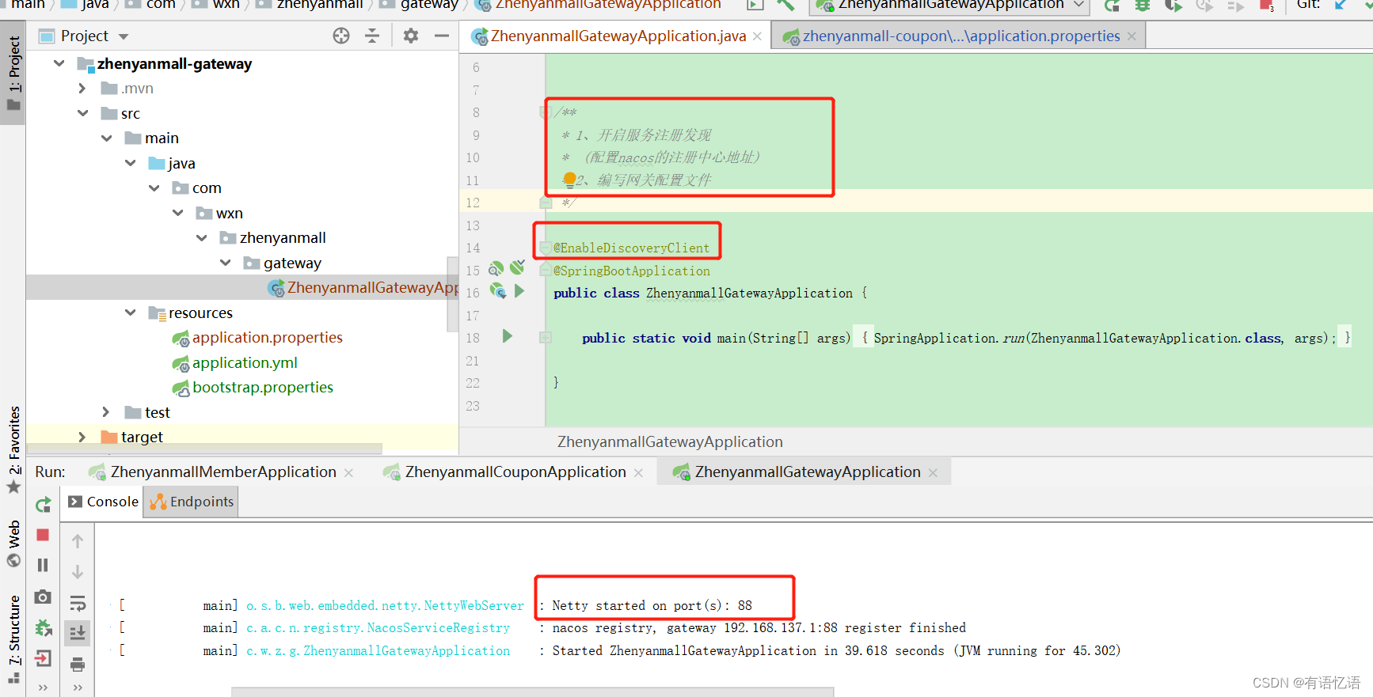This screenshot has width=1373, height=697.
Task: Click the Build project hammer icon
Action: [x=785, y=5]
